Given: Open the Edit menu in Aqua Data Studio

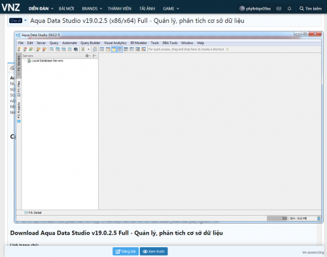Looking at the screenshot, I should pos(30,43).
